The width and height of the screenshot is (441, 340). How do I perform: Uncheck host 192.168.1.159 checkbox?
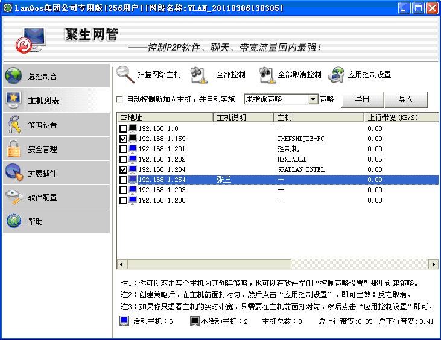pos(124,139)
